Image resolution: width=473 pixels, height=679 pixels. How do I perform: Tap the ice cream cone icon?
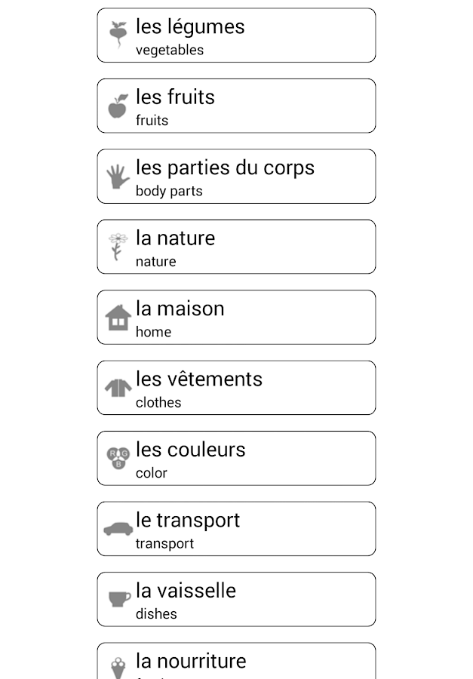118,667
